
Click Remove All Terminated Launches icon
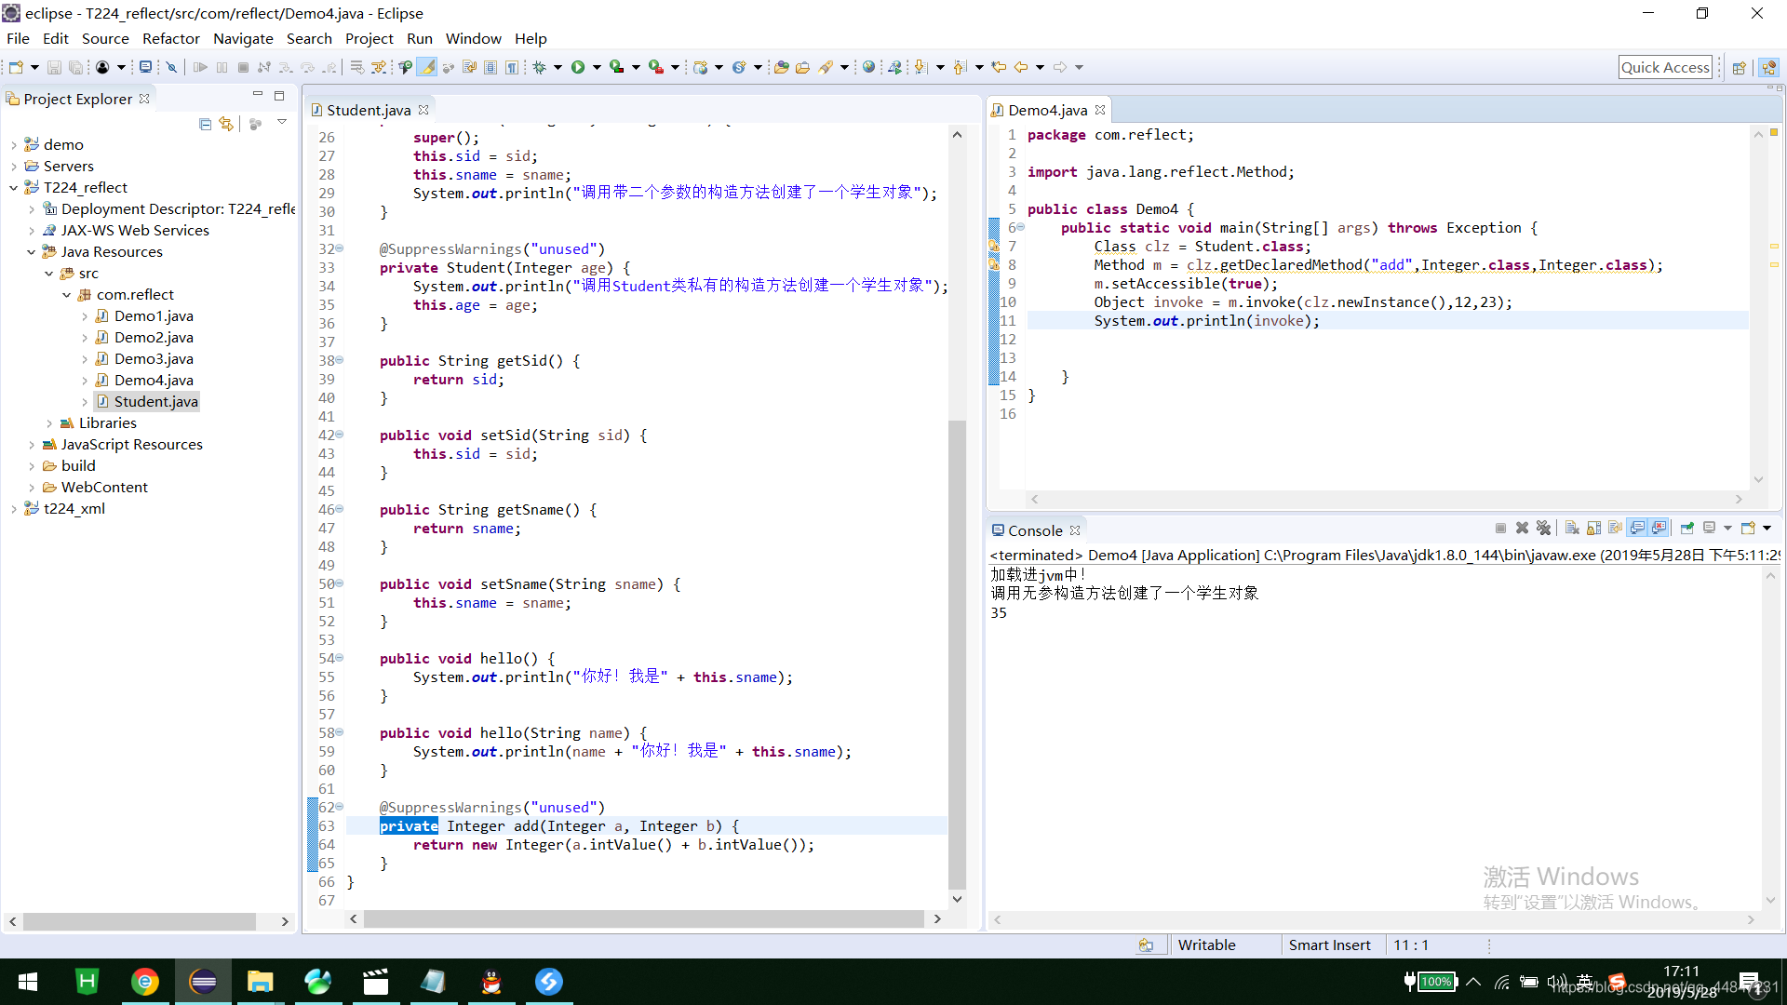click(x=1544, y=529)
